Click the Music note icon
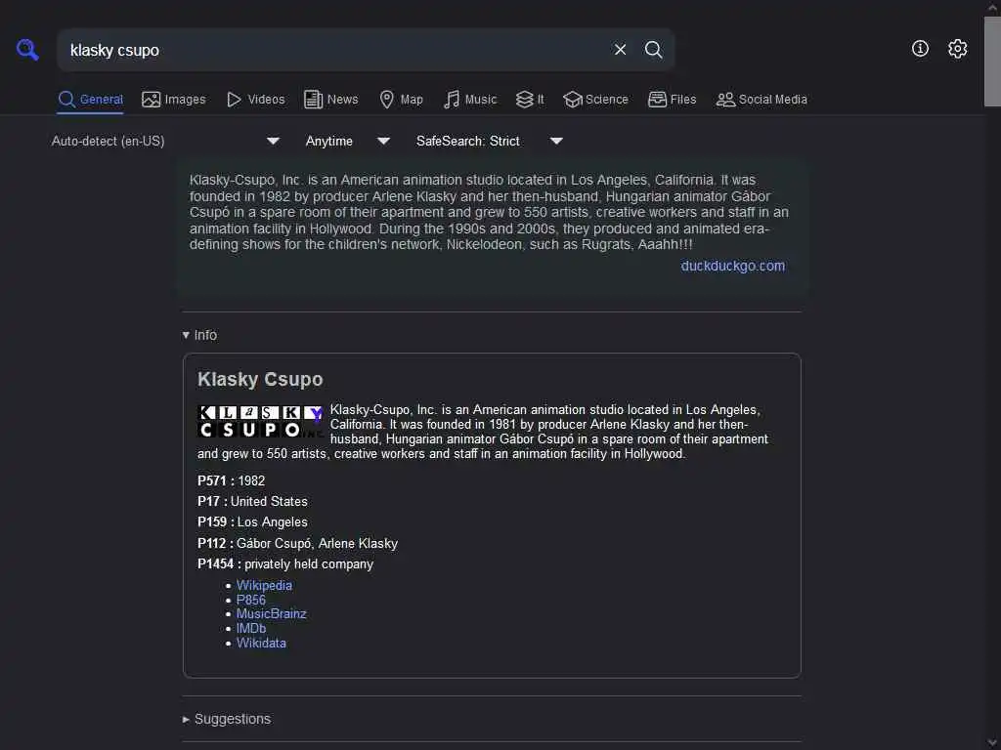1001x750 pixels. coord(452,100)
